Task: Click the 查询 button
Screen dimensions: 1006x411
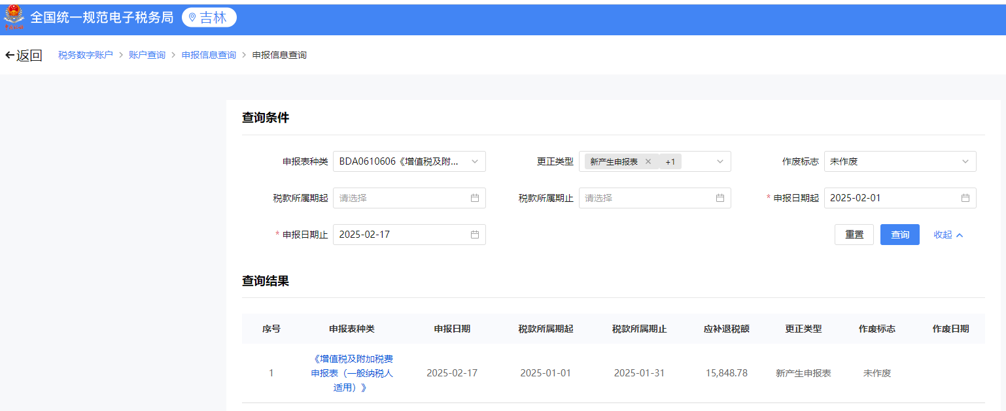Action: click(900, 235)
